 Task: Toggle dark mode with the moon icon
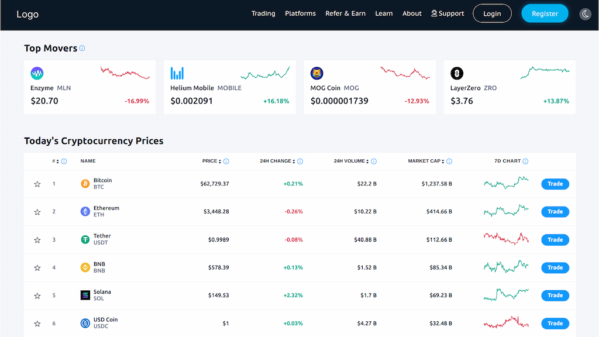click(585, 13)
